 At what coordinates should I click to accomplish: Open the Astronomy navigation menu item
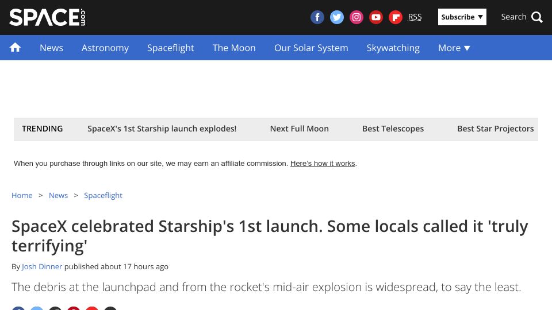(x=105, y=48)
